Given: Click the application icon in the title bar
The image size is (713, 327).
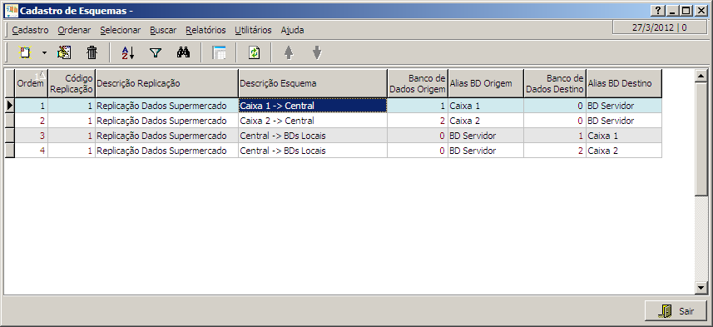Looking at the screenshot, I should 11,10.
